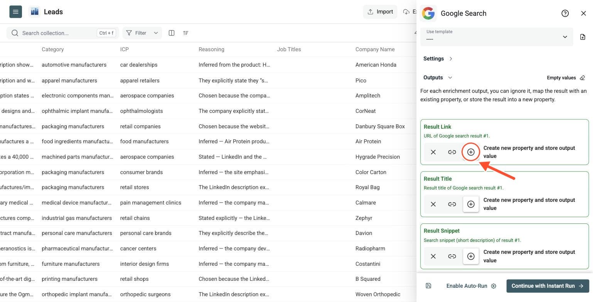Viewport: 593px width, 302px height.
Task: Click the Calmare company cell
Action: pos(366,203)
